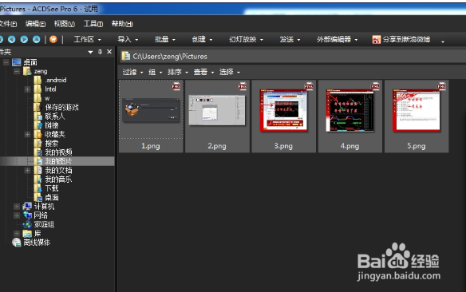Open the 文件 File menu
Viewport: 466px width, 292px height.
tap(8, 24)
